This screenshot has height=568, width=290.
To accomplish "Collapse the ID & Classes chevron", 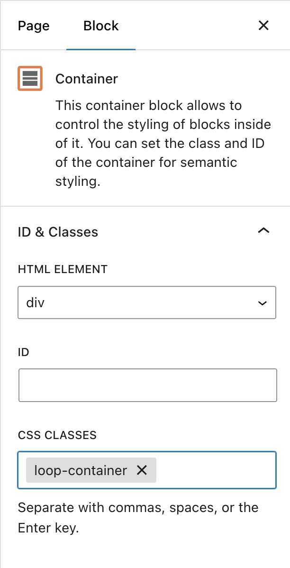I will pos(263,230).
